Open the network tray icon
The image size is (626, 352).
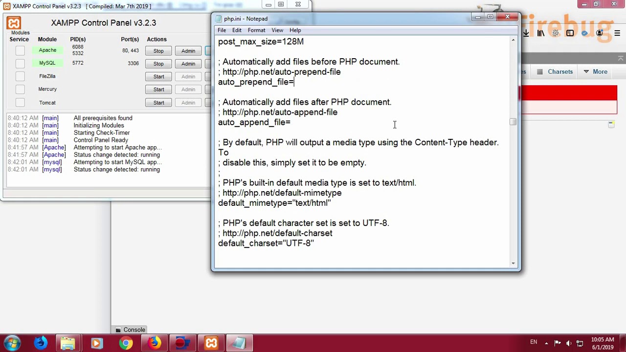click(x=580, y=343)
